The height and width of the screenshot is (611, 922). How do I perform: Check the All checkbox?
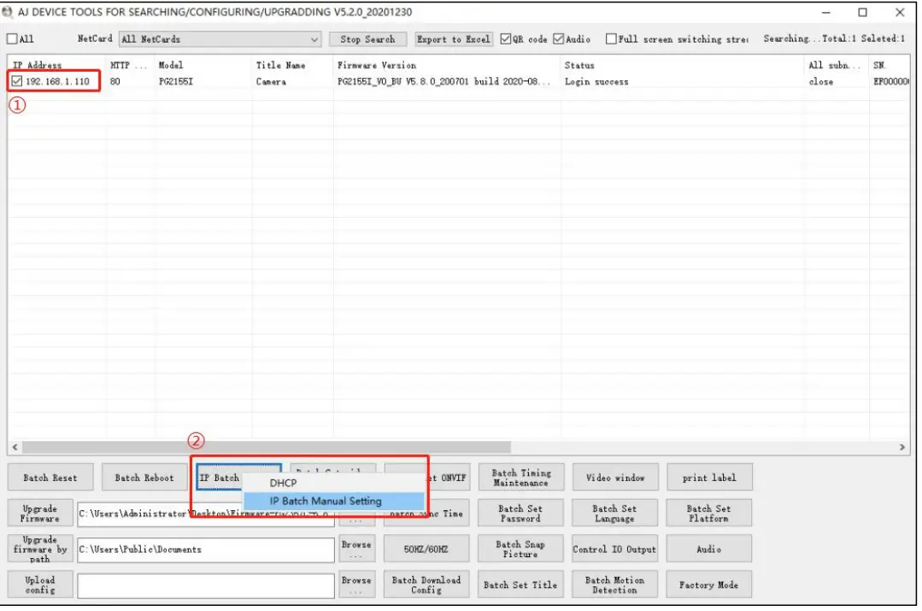click(x=12, y=38)
